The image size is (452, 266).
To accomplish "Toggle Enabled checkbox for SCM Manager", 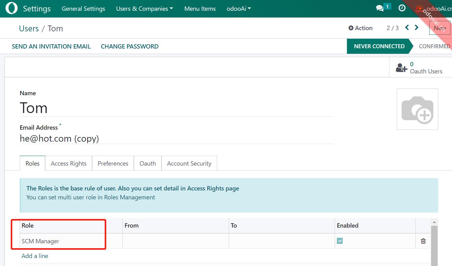I will [340, 241].
